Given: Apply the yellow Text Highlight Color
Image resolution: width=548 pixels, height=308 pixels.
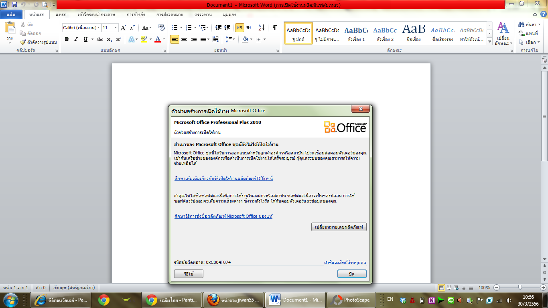Looking at the screenshot, I should pos(144,39).
